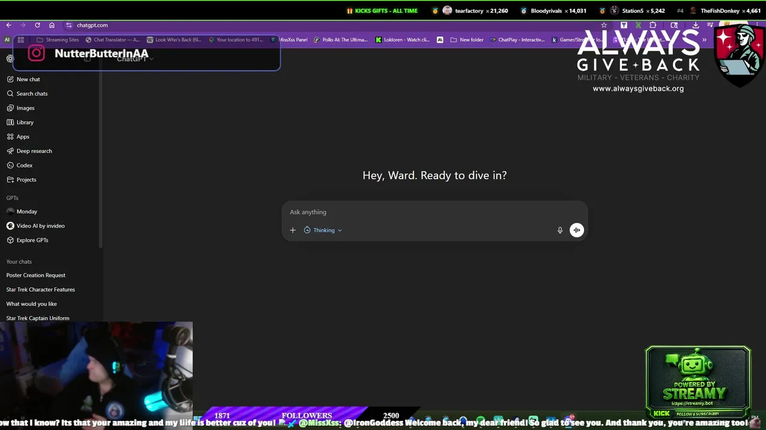Open the Your location to 491 bookmark
Viewport: 766px width, 430px height.
[x=236, y=40]
